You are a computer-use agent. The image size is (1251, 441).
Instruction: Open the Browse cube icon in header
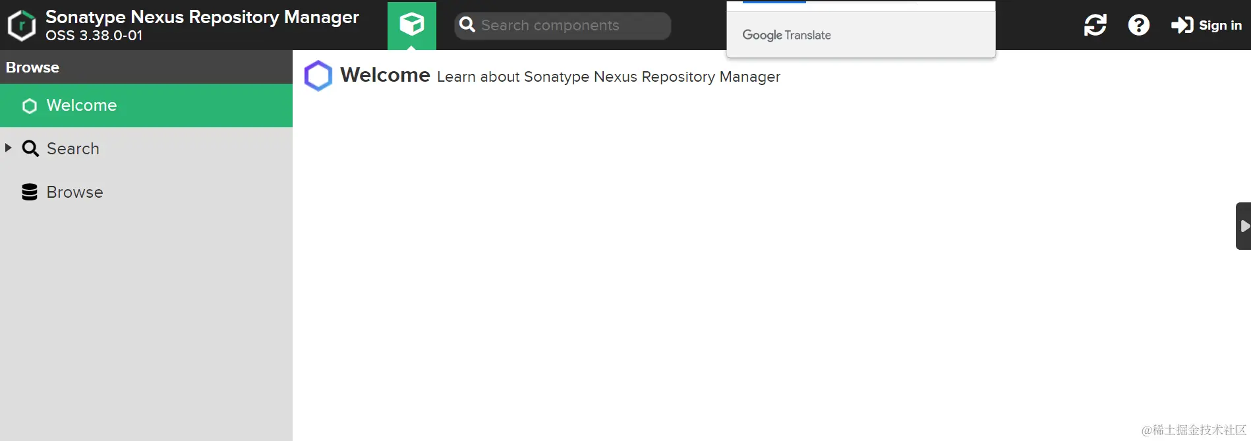[x=412, y=25]
